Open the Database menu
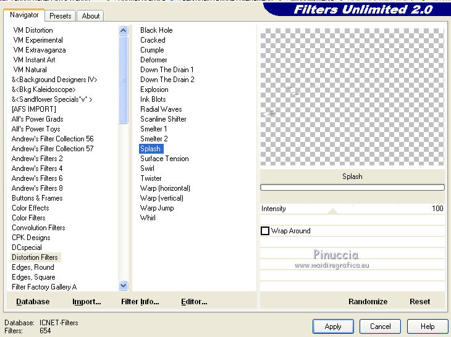Image resolution: width=451 pixels, height=337 pixels. pos(33,302)
